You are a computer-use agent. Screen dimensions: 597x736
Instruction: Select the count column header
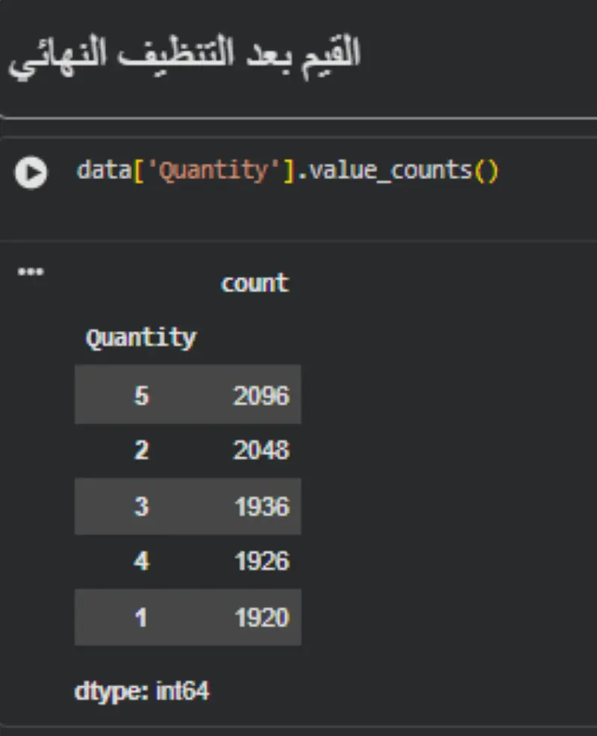pyautogui.click(x=254, y=283)
